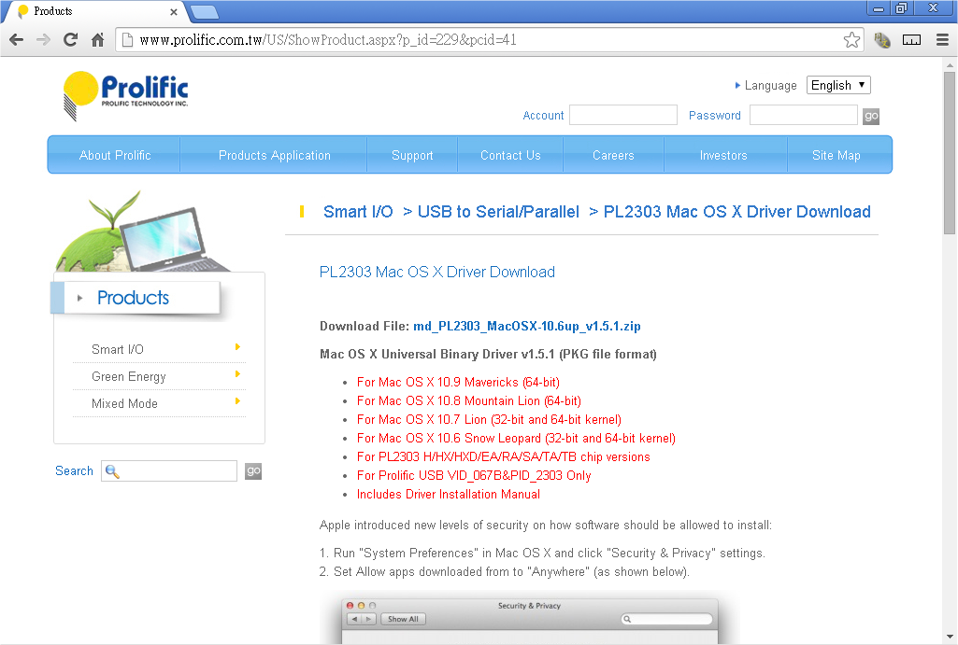
Task: Bookmark this page with star icon
Action: pos(851,40)
